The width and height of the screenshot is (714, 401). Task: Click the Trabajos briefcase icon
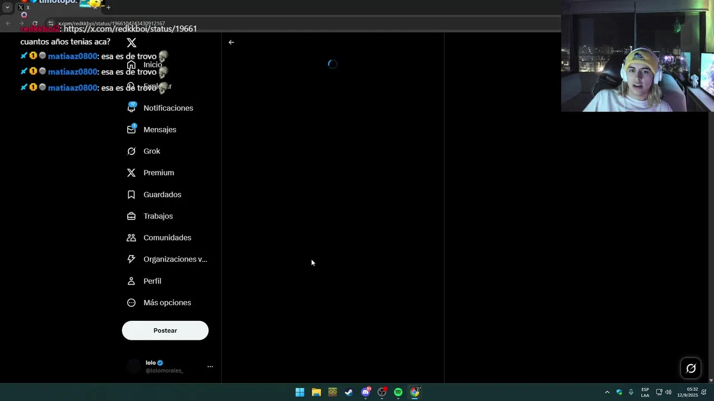[x=131, y=216]
